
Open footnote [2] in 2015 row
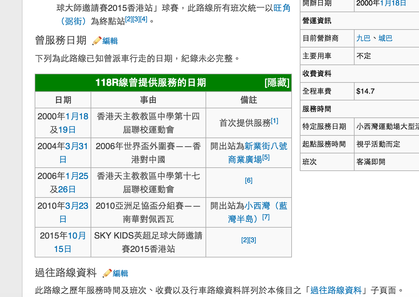245,240
